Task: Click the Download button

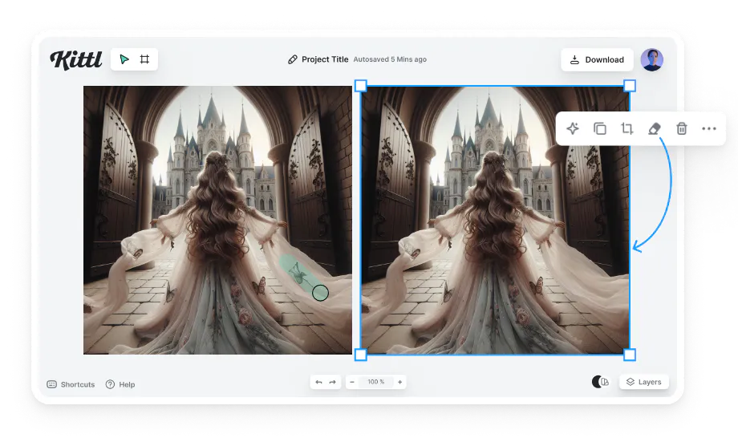Action: tap(597, 59)
